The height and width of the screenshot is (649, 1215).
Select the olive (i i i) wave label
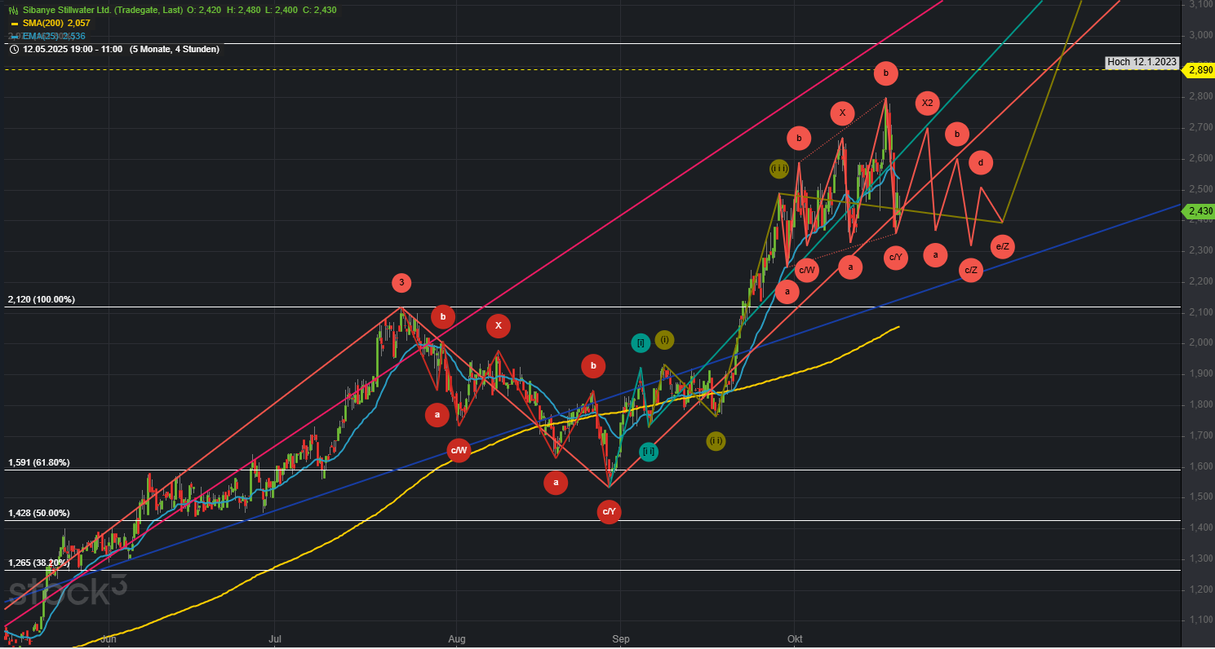779,169
